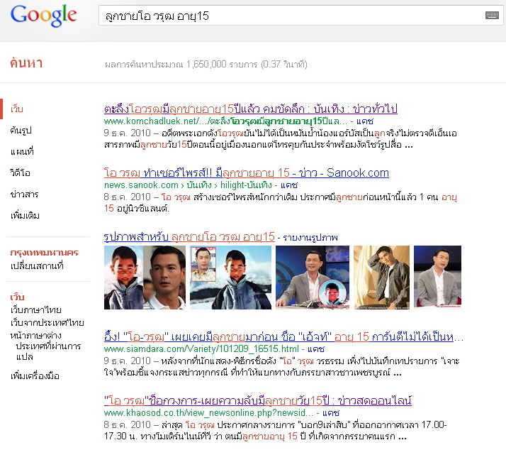Expand the เพิ่มเติม more options
This screenshot has height=450, width=506.
click(x=25, y=215)
